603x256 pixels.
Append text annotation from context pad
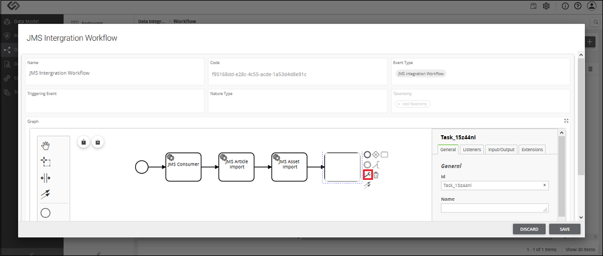click(376, 165)
